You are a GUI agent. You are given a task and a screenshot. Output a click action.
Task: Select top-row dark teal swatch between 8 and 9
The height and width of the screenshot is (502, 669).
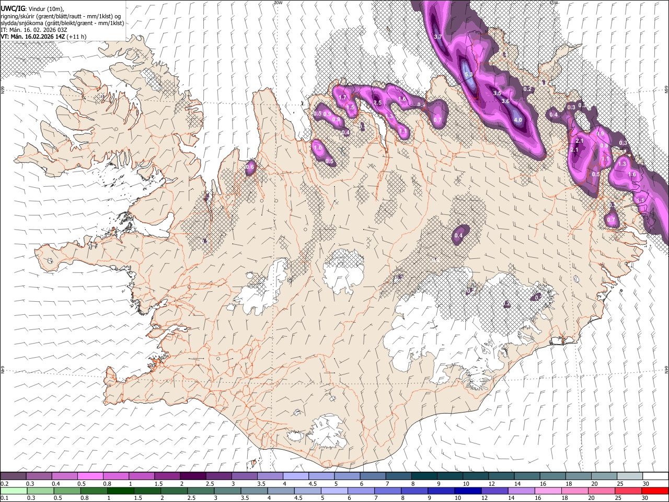424,476
